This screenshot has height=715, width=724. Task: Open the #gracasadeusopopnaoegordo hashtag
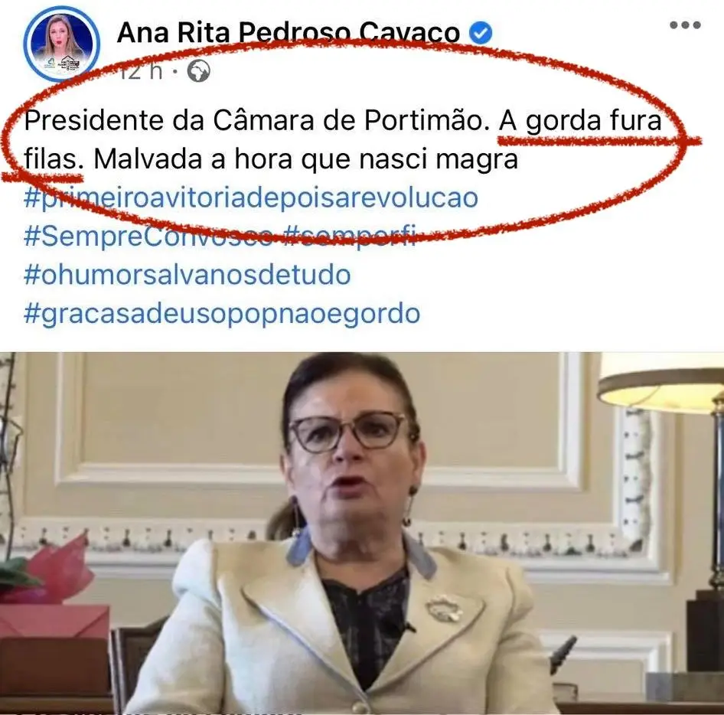(x=222, y=314)
